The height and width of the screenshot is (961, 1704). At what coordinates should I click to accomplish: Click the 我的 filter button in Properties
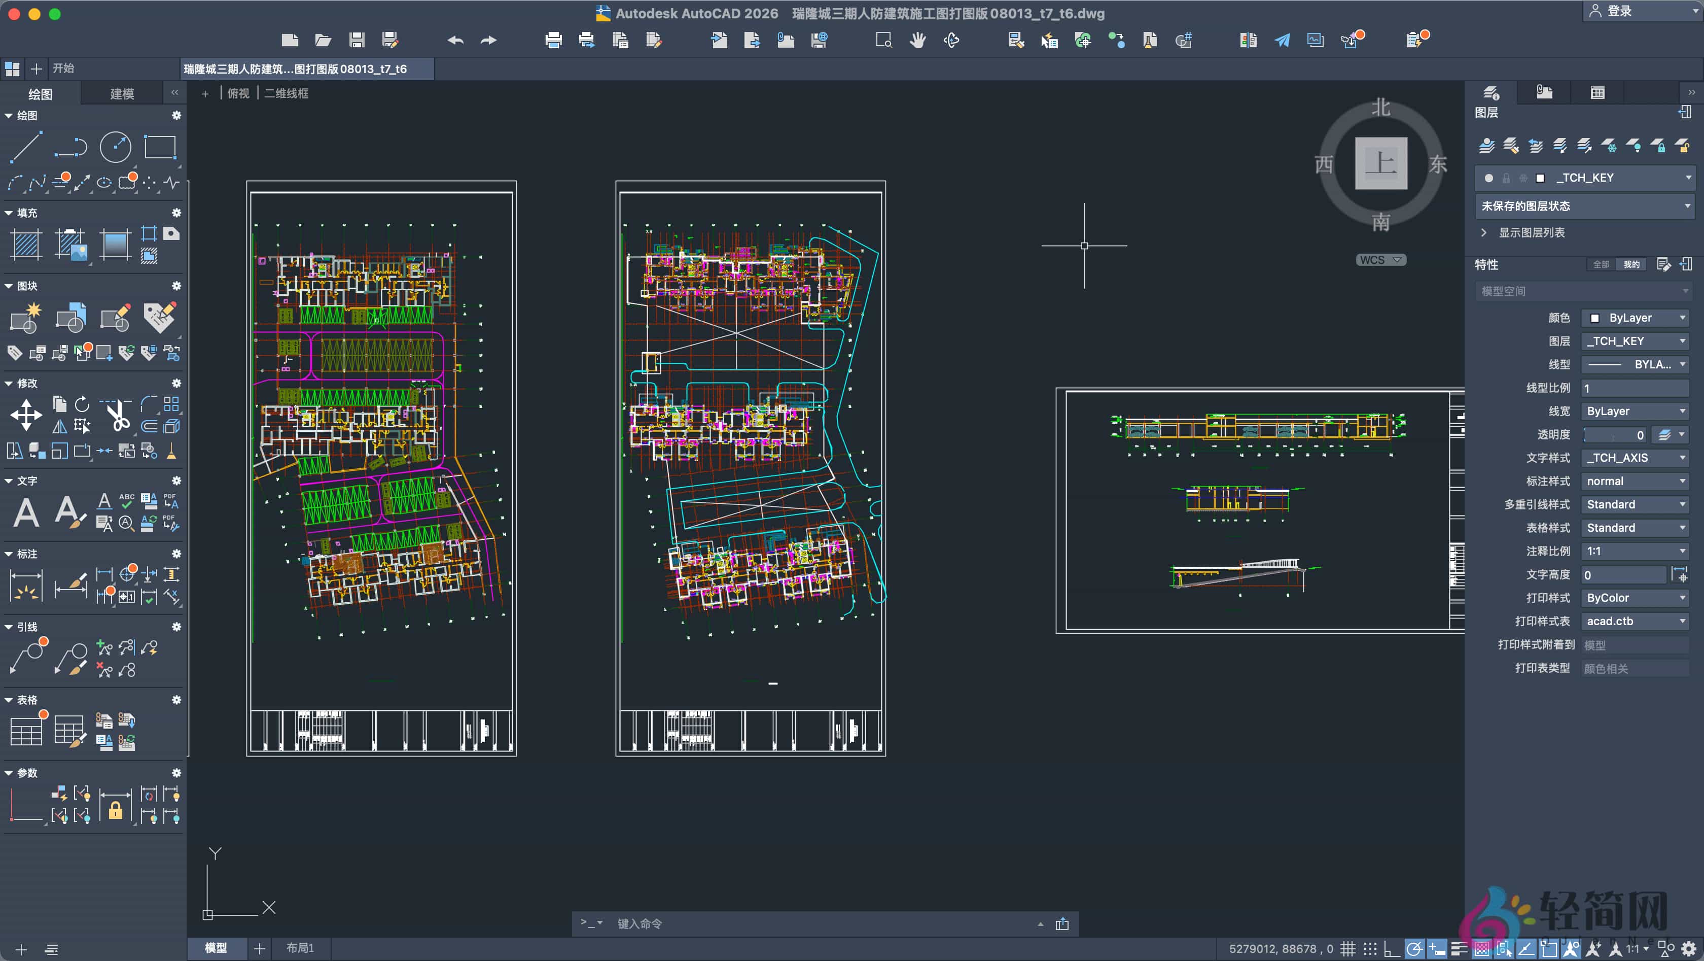tap(1630, 264)
